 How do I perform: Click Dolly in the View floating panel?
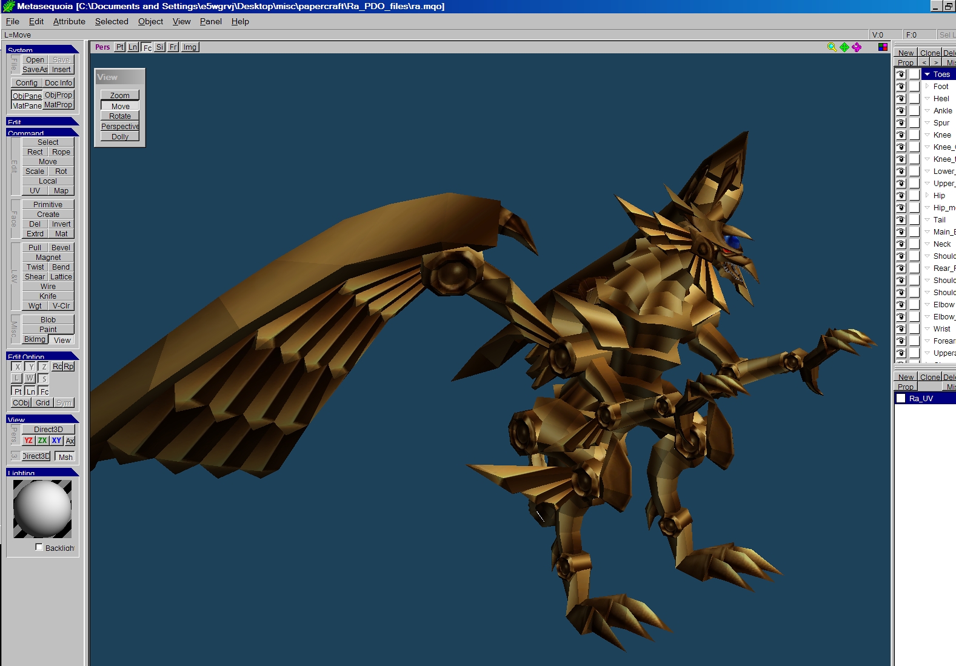coord(120,136)
